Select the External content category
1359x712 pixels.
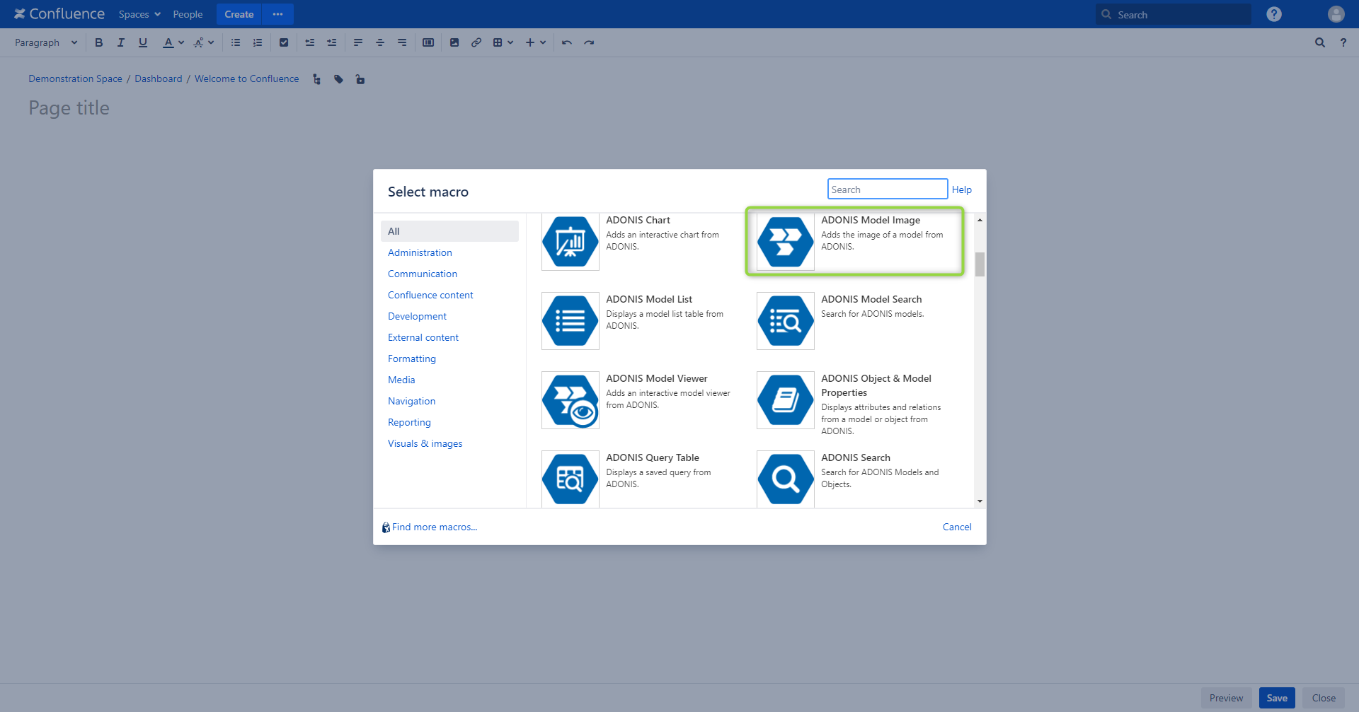click(x=423, y=337)
